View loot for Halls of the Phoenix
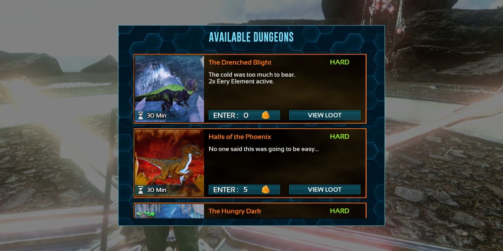The image size is (503, 251). pos(325,190)
